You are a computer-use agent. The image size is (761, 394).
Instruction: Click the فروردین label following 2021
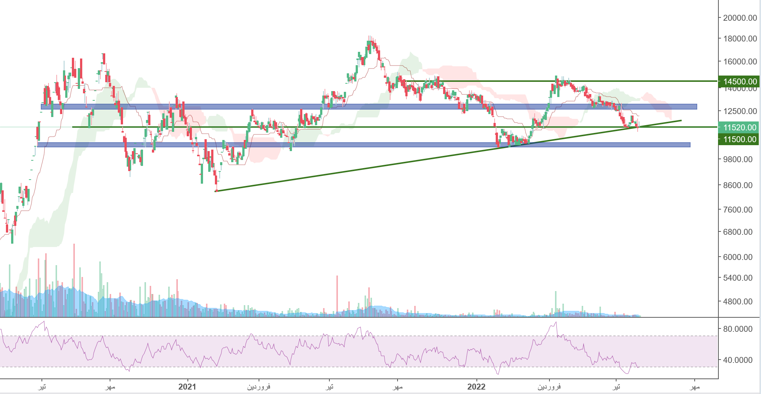click(x=259, y=387)
